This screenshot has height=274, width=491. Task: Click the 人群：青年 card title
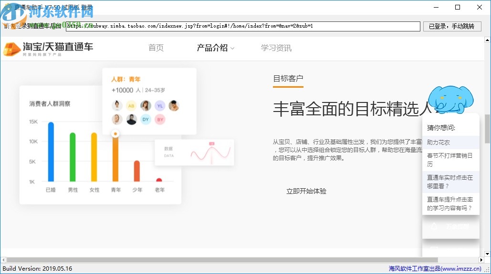126,79
